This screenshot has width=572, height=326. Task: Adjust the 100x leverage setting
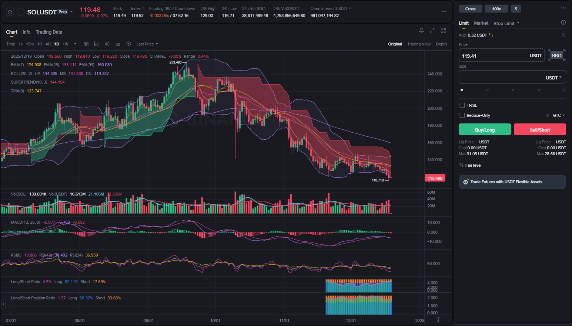coord(496,9)
